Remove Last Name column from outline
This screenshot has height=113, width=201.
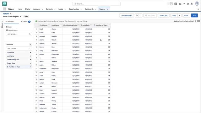(x=30, y=56)
